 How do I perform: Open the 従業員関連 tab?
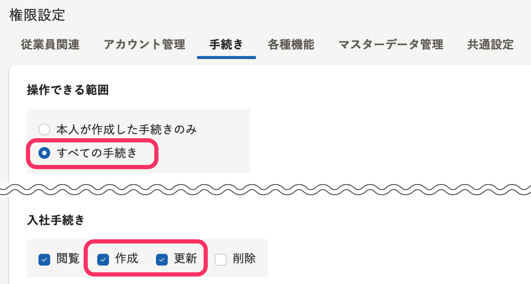point(50,45)
